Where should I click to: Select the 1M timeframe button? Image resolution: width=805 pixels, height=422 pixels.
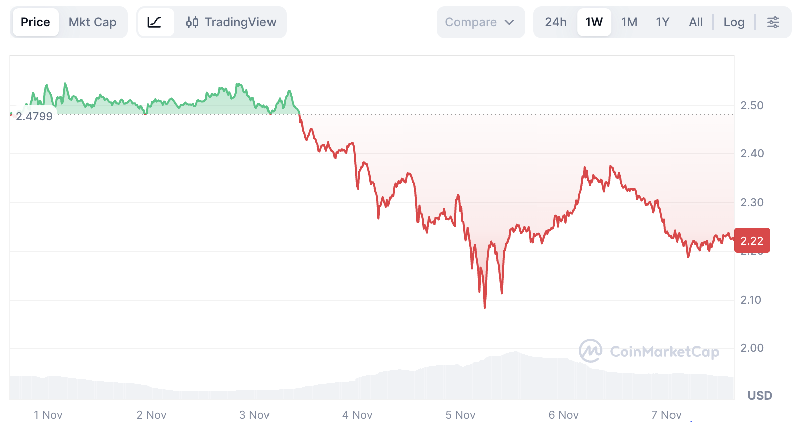point(629,22)
